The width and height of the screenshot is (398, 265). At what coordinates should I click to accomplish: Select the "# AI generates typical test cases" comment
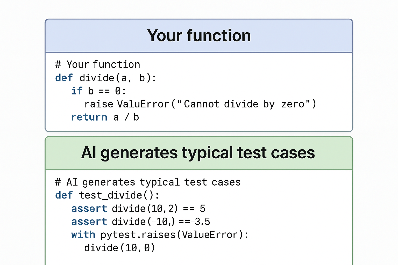148,182
